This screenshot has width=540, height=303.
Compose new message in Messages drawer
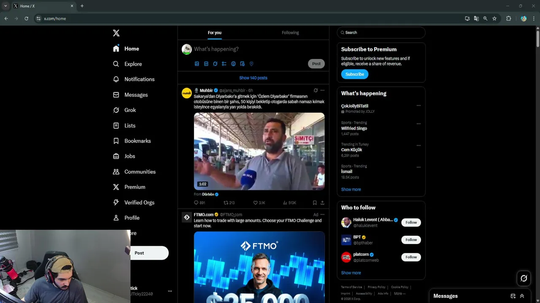[513, 296]
